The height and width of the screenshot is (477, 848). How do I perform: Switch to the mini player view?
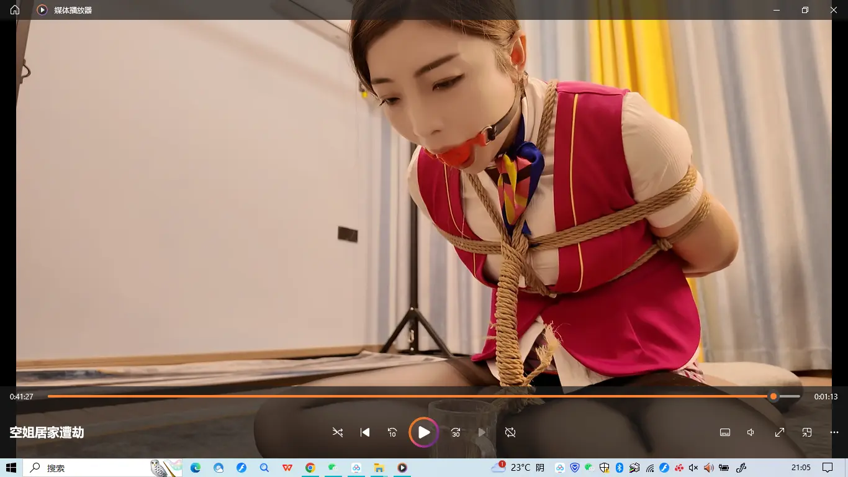coord(807,432)
